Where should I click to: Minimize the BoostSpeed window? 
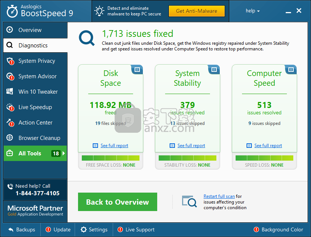(288, 12)
